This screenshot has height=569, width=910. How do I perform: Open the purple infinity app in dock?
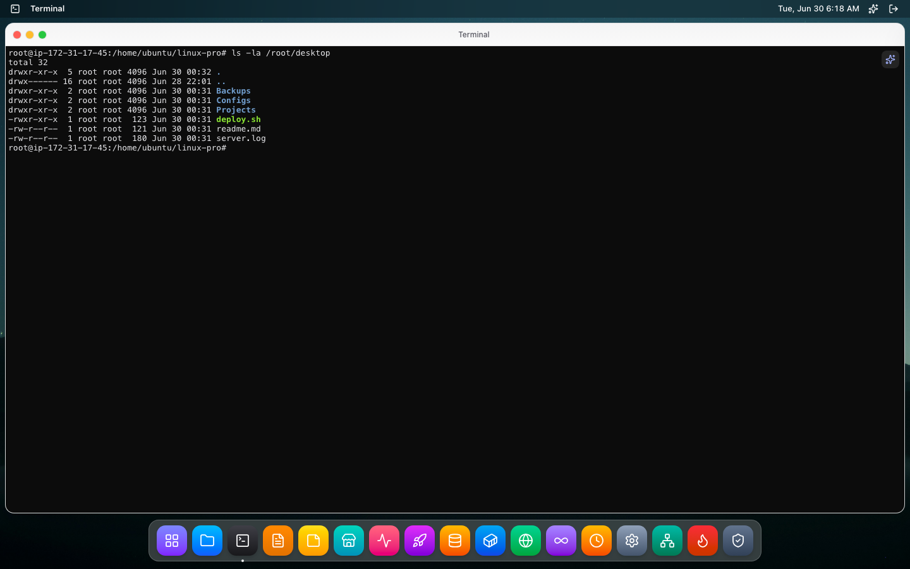561,541
